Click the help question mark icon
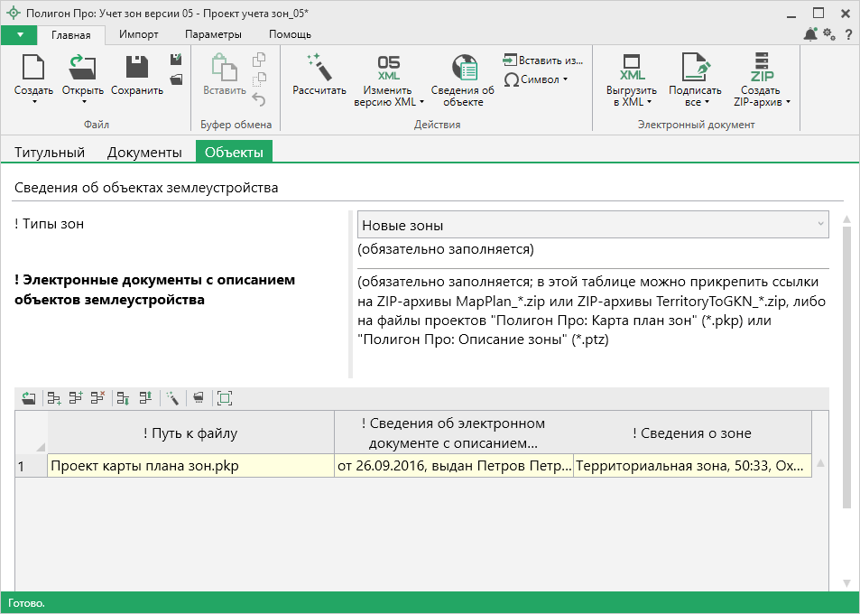Image resolution: width=860 pixels, height=614 pixels. 848,34
